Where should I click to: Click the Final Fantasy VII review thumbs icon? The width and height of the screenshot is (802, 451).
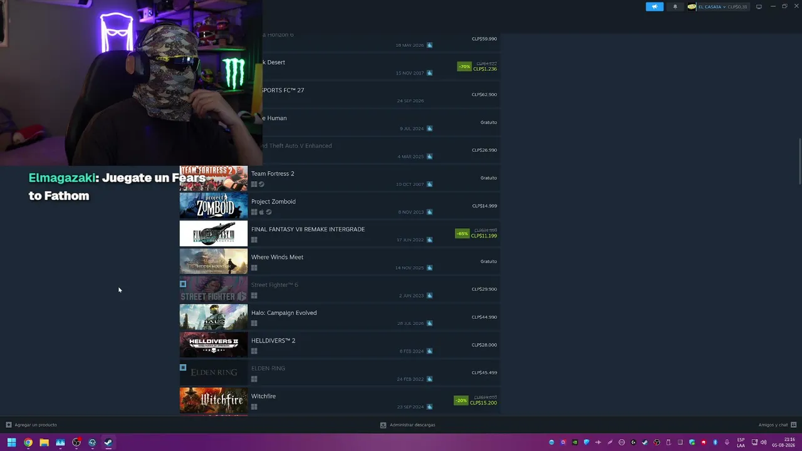click(429, 240)
